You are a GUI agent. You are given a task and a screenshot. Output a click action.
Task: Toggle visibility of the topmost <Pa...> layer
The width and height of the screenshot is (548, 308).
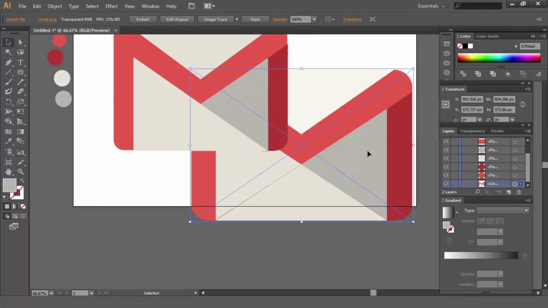pos(446,141)
